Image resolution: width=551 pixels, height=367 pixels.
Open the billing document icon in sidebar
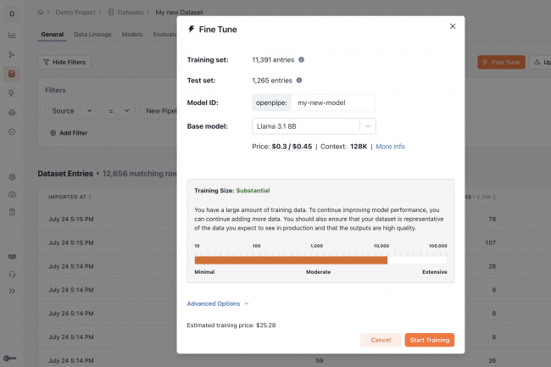12,212
